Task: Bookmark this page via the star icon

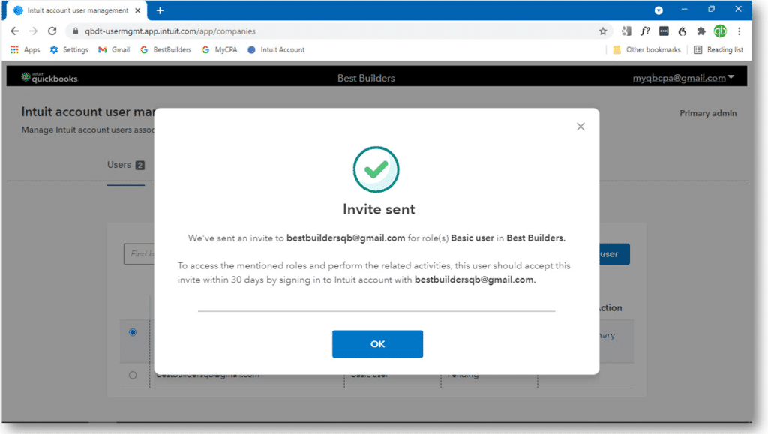Action: tap(603, 31)
